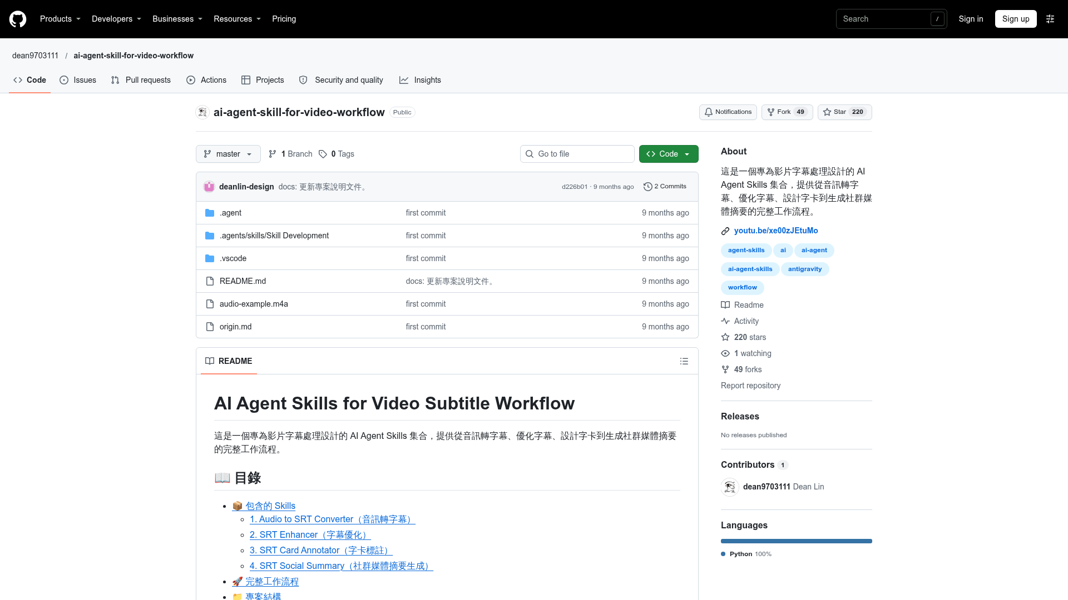Fork the repository
The height and width of the screenshot is (600, 1068).
787,112
